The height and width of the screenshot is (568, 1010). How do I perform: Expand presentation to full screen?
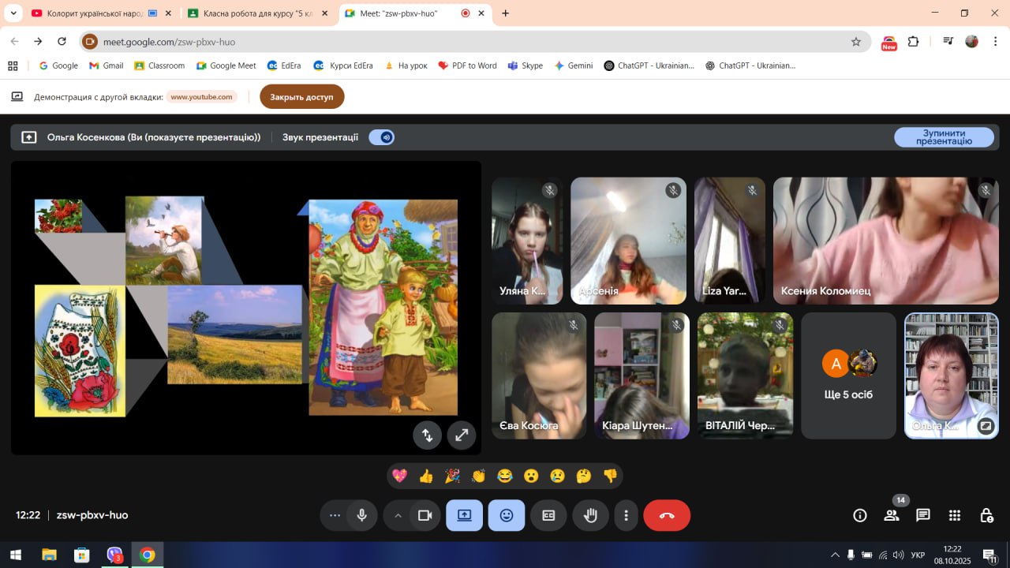click(462, 435)
